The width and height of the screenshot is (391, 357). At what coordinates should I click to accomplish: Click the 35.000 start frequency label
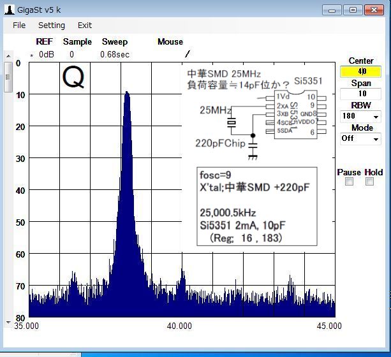(x=26, y=326)
